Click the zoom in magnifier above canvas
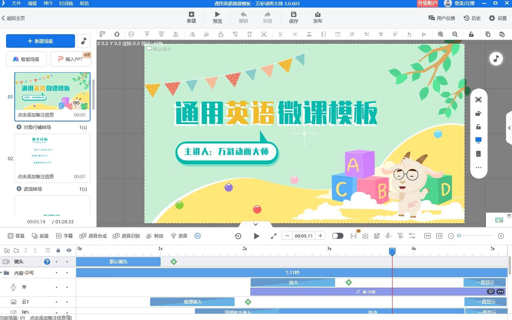 click(x=440, y=34)
